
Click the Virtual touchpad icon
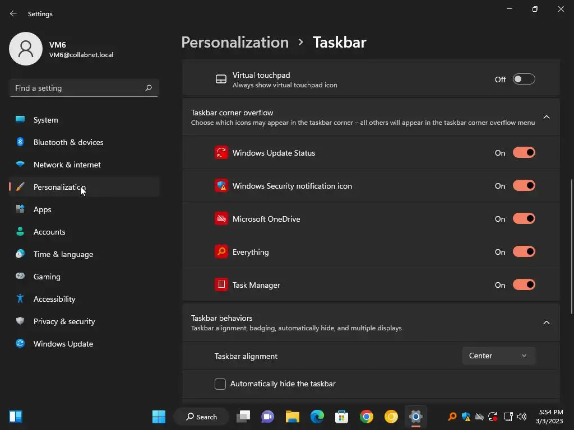coord(221,80)
